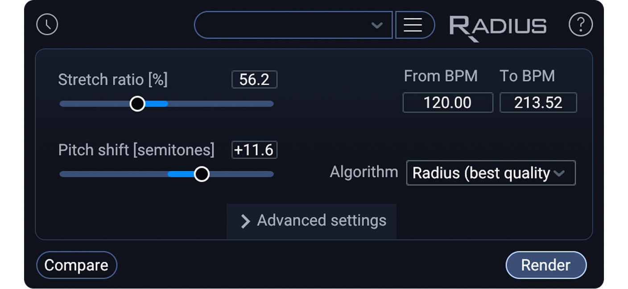
Task: Click the RADIUS logo
Action: pos(498,25)
